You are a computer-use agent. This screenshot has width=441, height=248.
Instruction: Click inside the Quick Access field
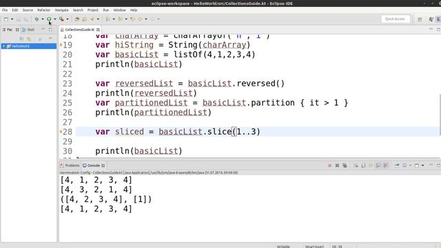click(x=395, y=19)
